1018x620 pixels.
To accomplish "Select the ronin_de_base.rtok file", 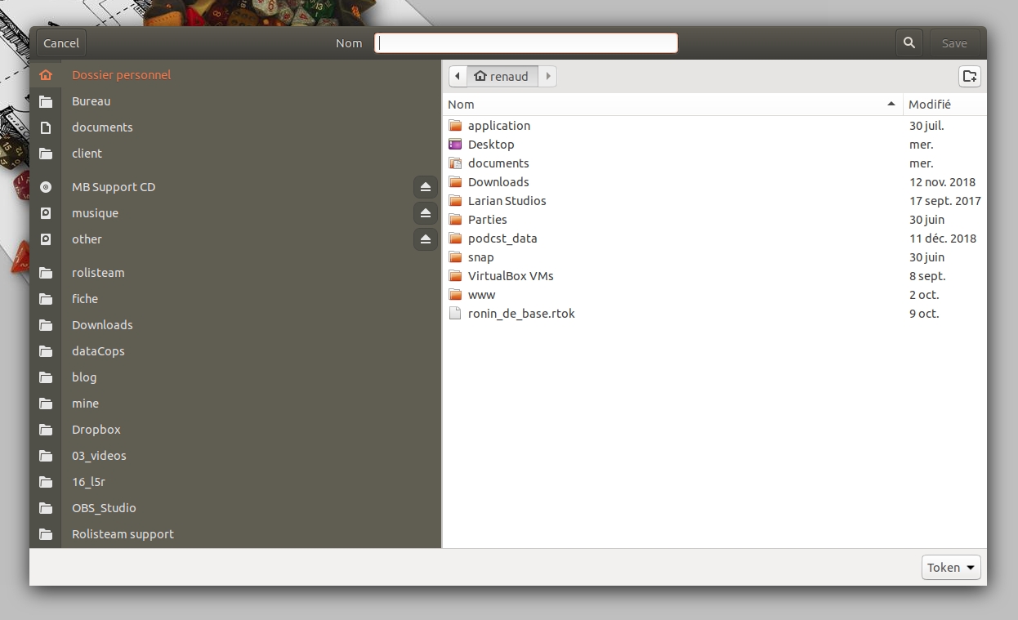I will [520, 314].
